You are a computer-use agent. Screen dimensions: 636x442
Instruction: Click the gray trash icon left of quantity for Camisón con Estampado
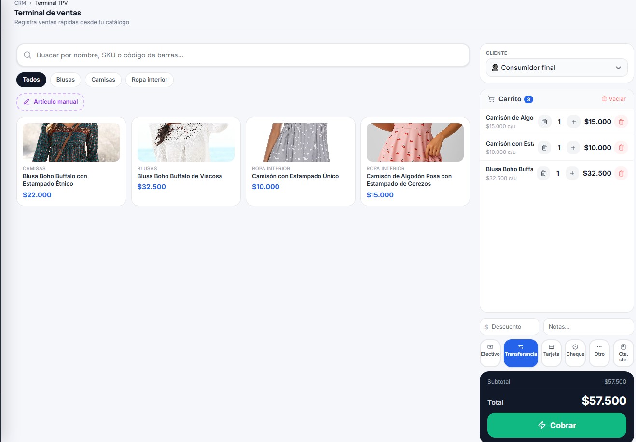pos(544,148)
